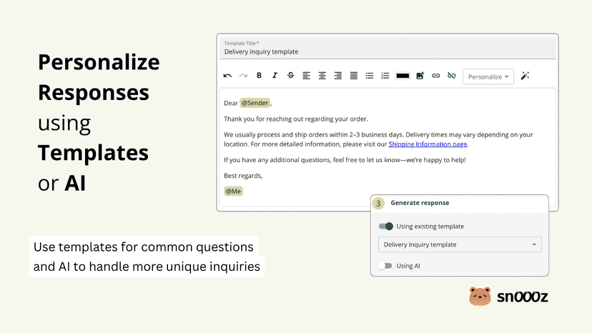The width and height of the screenshot is (592, 333).
Task: Click the Generate response header
Action: [420, 203]
